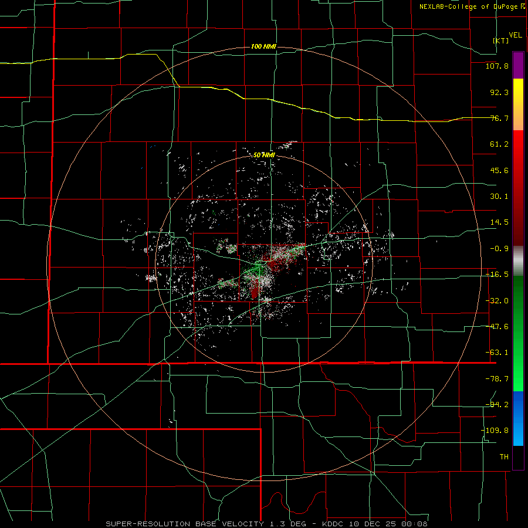The height and width of the screenshot is (528, 528).
Task: Select the 14.5 scale value
Action: [499, 222]
